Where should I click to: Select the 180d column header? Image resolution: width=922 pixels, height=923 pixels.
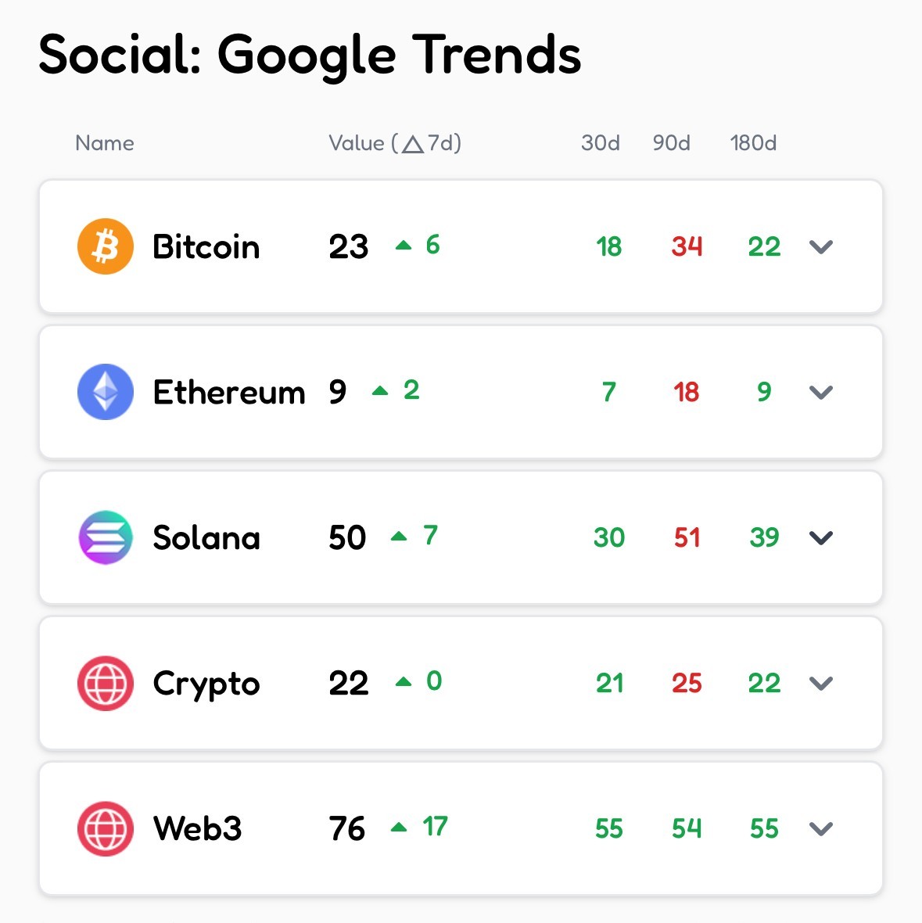(753, 143)
